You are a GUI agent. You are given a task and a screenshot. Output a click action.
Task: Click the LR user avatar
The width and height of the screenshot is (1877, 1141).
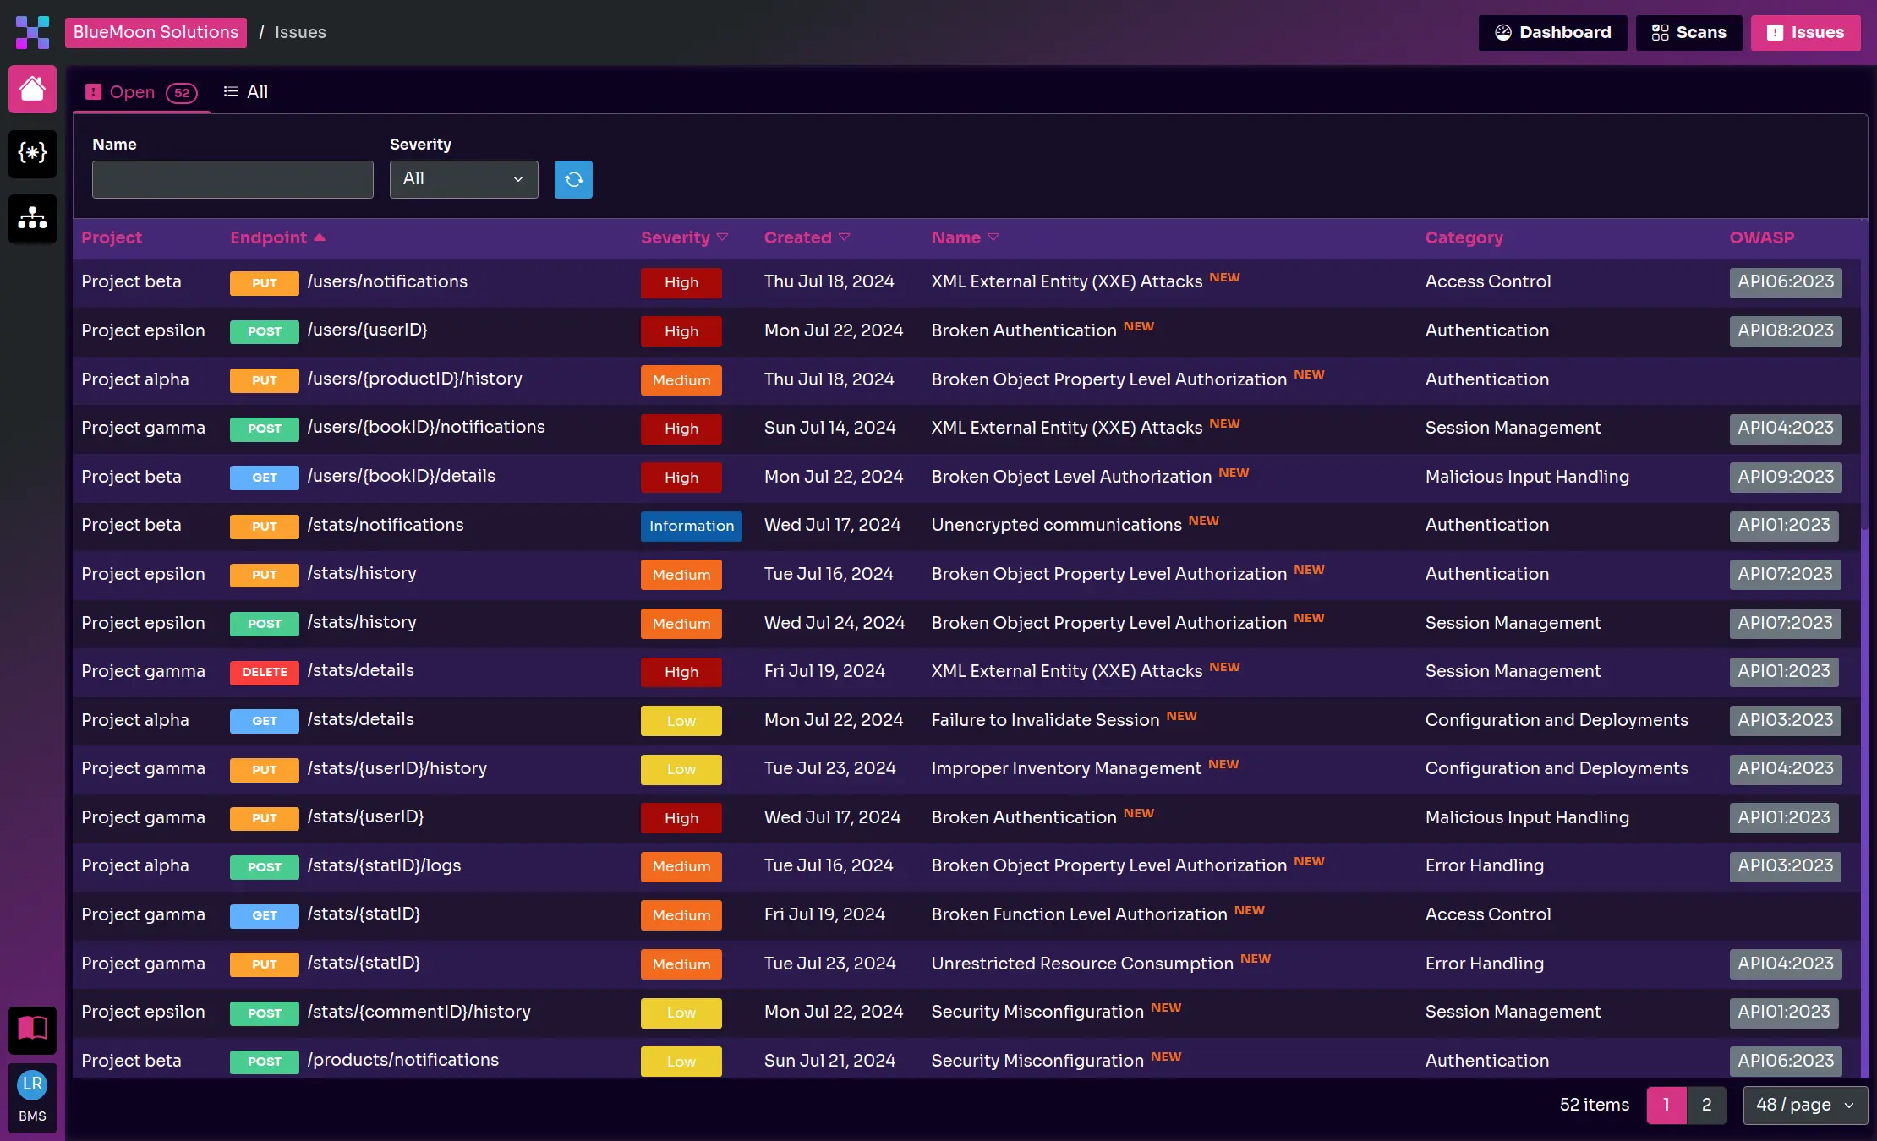32,1084
